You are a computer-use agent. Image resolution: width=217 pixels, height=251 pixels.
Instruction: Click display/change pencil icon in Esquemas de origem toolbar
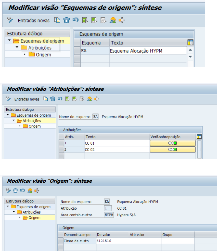pos(10,20)
